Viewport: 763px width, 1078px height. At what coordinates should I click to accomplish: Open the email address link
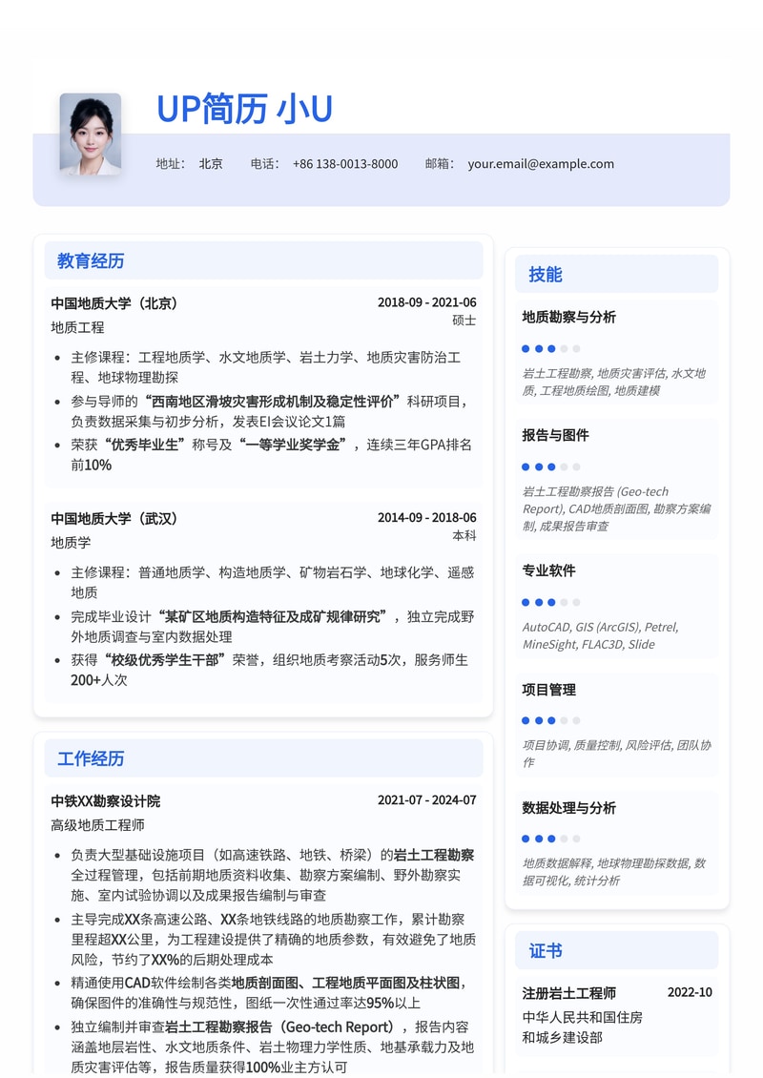click(x=540, y=163)
